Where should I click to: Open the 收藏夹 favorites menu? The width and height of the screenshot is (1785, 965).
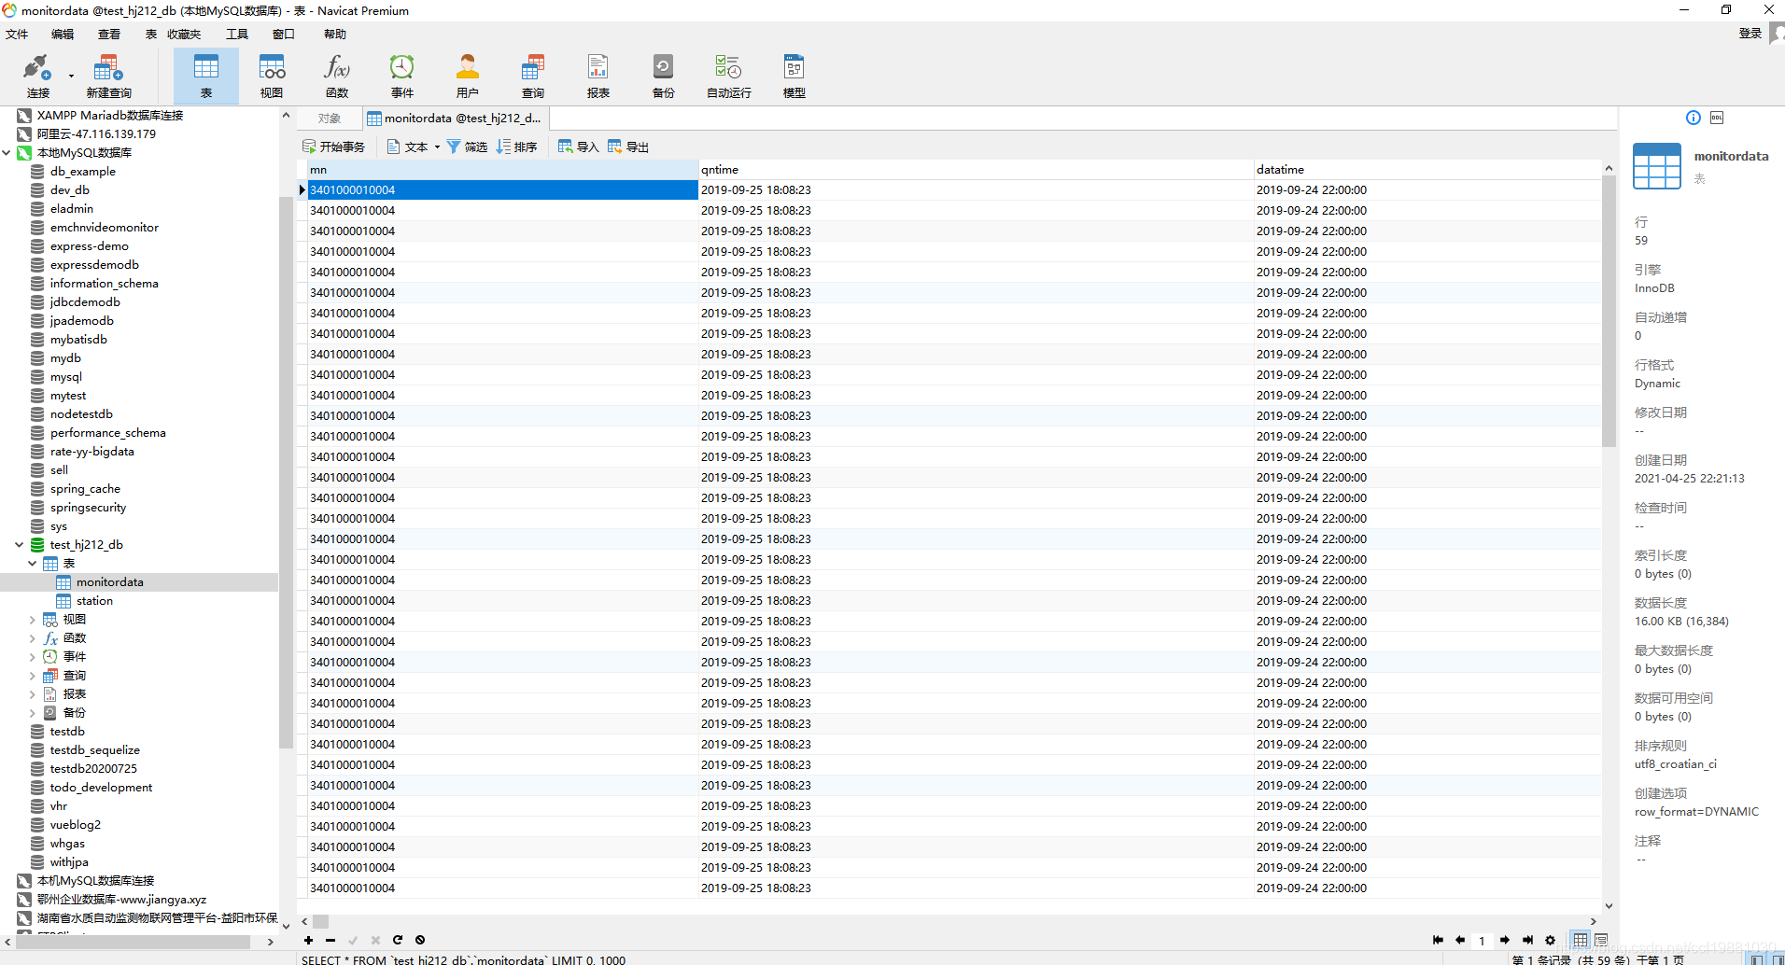point(184,35)
